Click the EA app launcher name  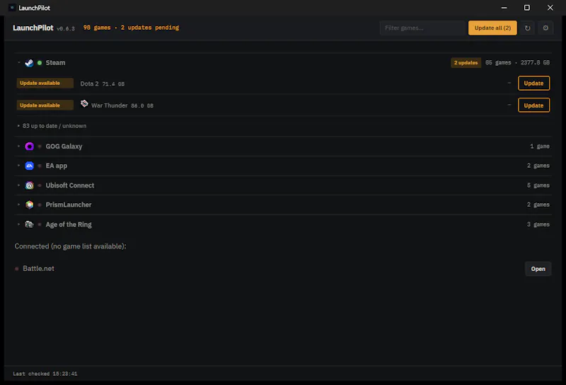click(57, 166)
